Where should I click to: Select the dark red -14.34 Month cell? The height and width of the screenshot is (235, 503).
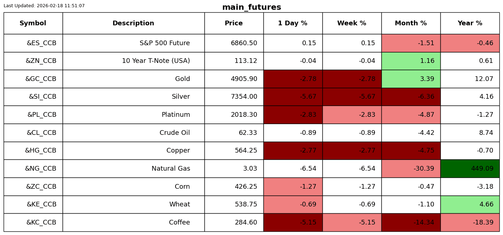click(x=411, y=222)
